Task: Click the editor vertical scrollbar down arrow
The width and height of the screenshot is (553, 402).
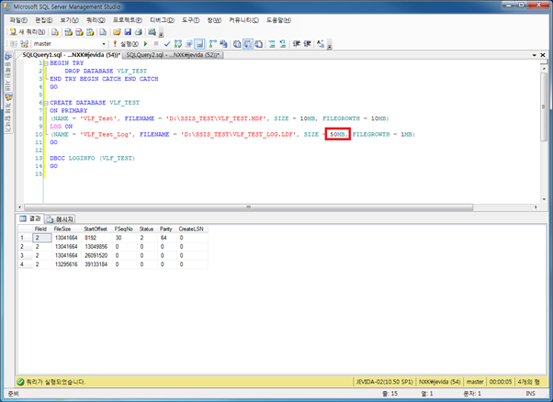Action: [544, 199]
